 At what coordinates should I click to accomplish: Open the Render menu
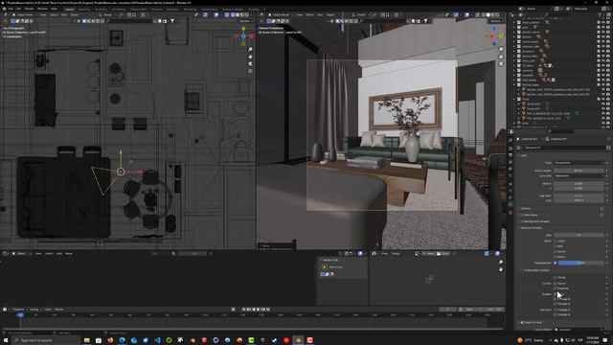(x=30, y=9)
